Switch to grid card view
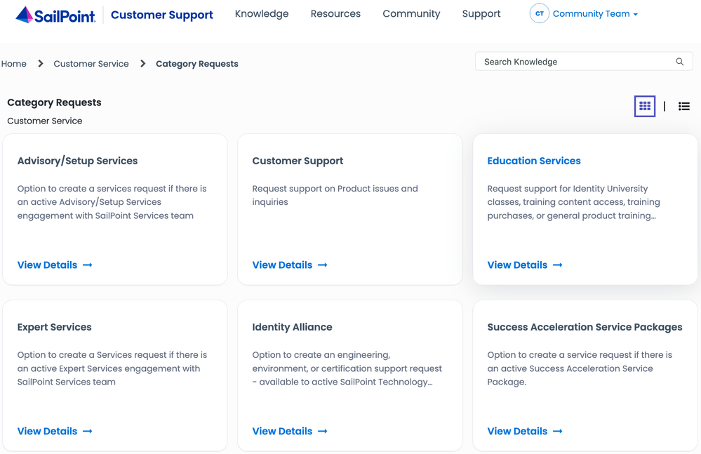 (644, 107)
